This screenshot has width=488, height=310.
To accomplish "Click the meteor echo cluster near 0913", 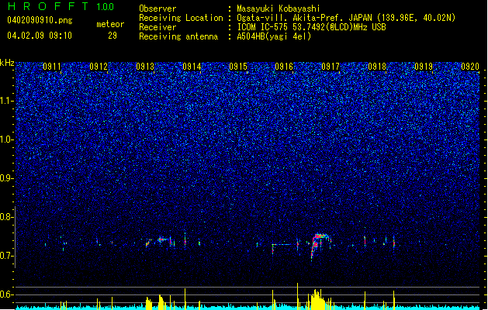I will (159, 241).
